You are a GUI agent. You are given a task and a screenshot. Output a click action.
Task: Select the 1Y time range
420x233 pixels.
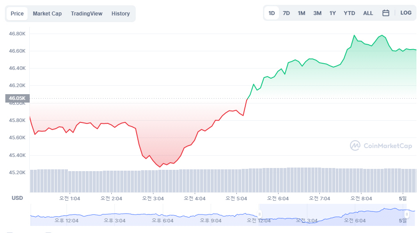tap(333, 13)
